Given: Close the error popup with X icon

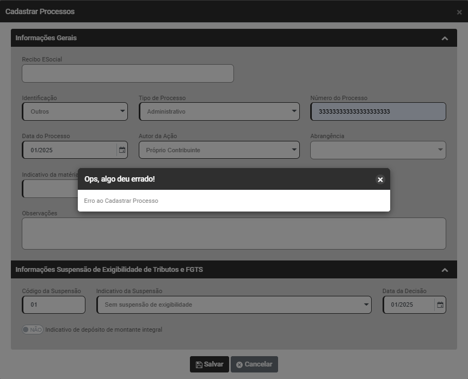Looking at the screenshot, I should (380, 179).
